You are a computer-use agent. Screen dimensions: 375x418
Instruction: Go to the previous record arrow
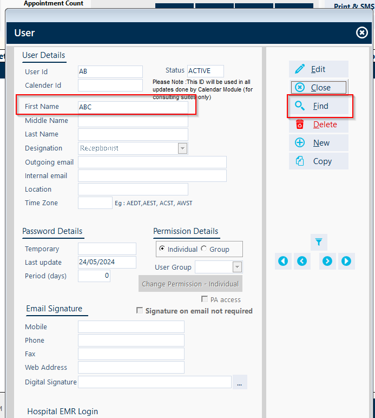(x=302, y=262)
